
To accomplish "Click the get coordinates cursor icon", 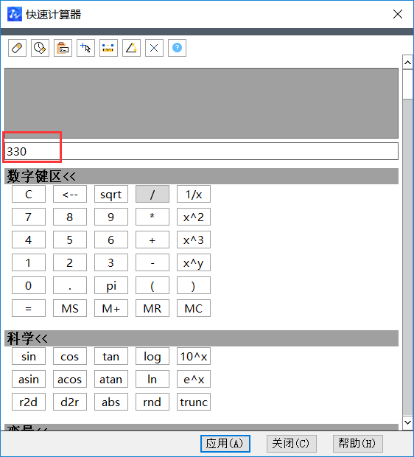I will [85, 48].
